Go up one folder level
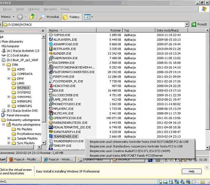210x185 pixels. pyautogui.click(x=32, y=17)
